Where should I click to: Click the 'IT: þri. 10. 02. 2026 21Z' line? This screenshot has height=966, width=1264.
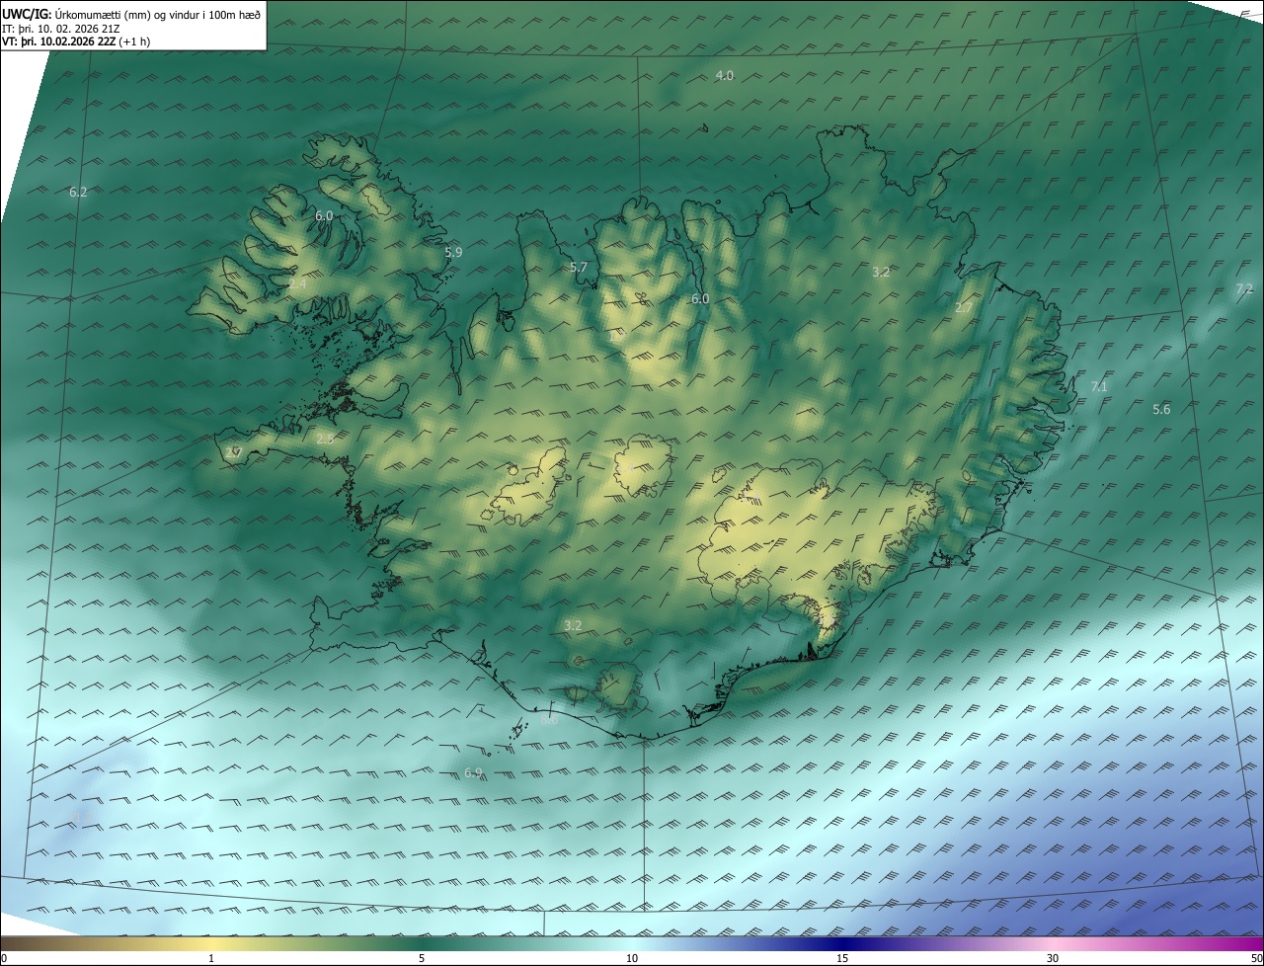pos(61,29)
